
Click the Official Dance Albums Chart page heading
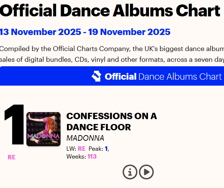pyautogui.click(x=110, y=11)
